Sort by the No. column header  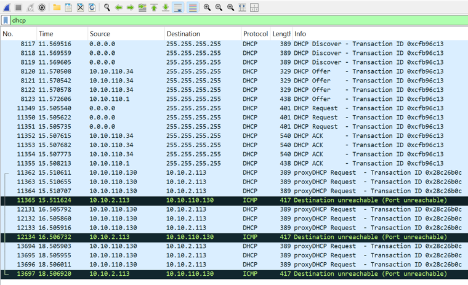[x=18, y=34]
